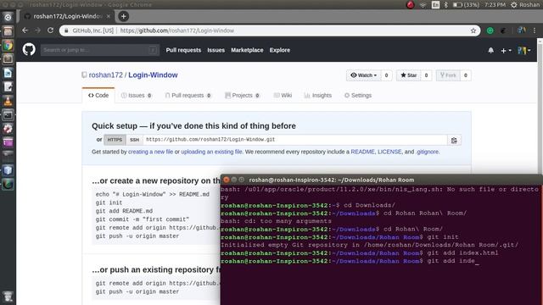Open Issues in the top navigation
543x305 pixels.
click(x=216, y=50)
